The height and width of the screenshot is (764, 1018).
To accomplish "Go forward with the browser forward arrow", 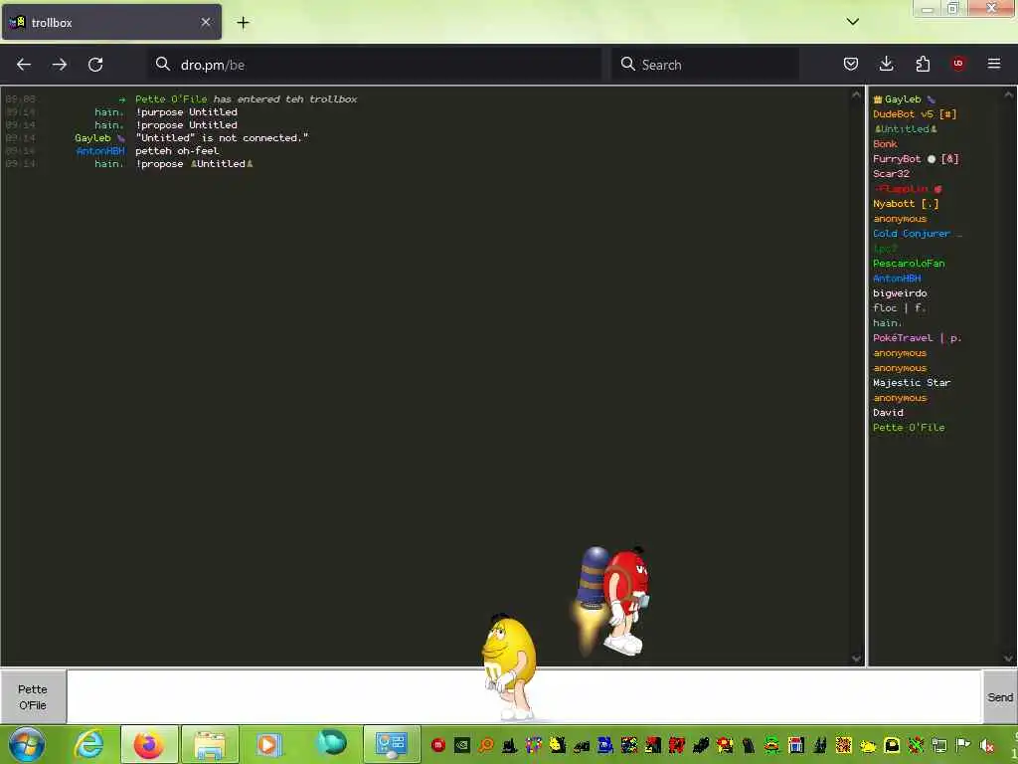I will [x=59, y=65].
